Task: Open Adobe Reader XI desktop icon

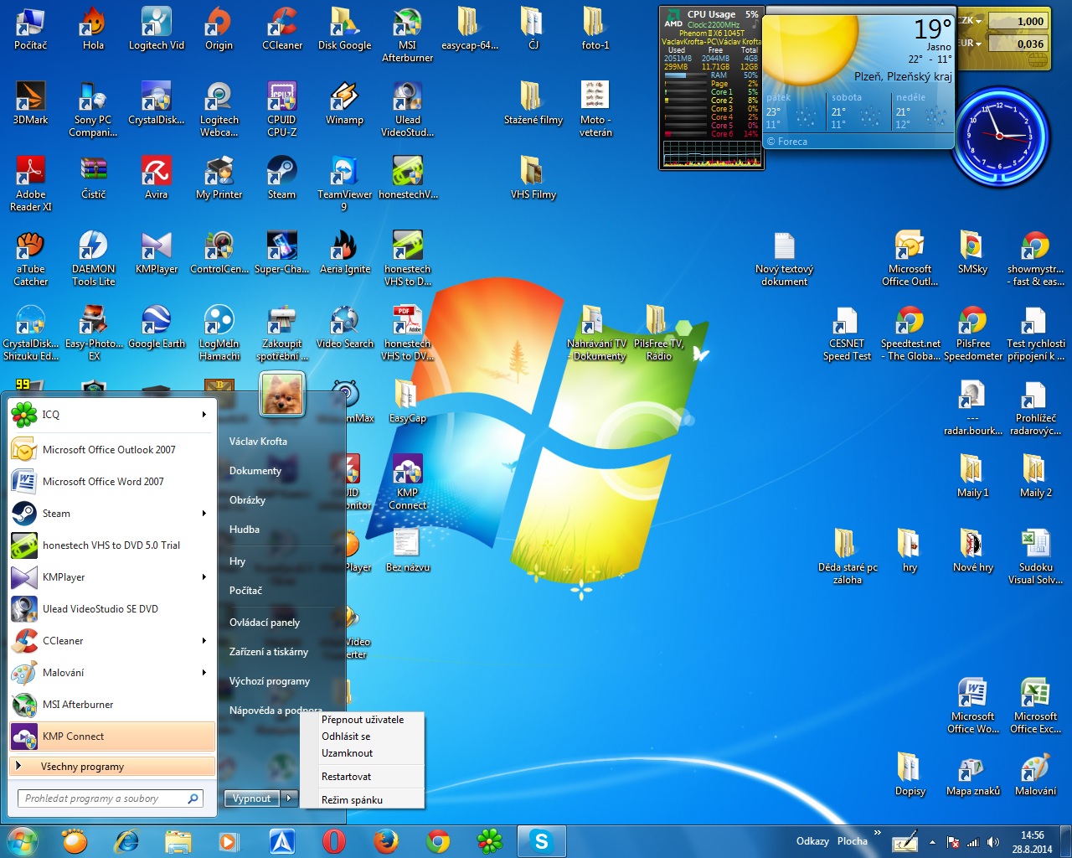Action: (30, 183)
